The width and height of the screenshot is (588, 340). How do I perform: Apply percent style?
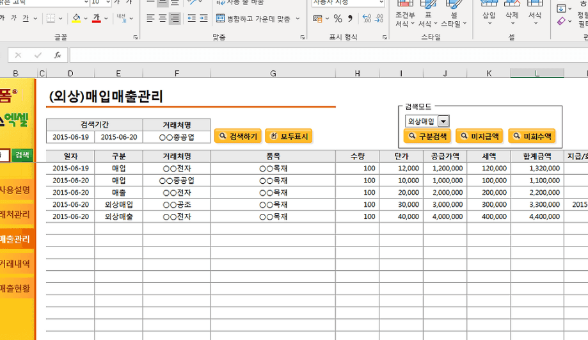tap(338, 19)
